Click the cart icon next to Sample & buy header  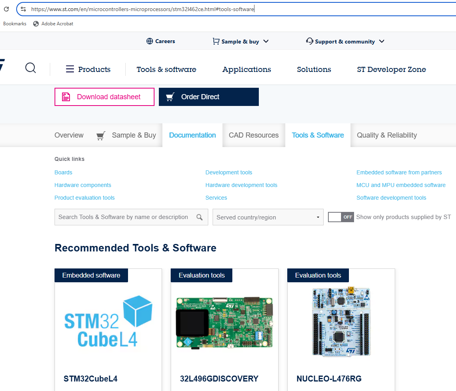215,41
